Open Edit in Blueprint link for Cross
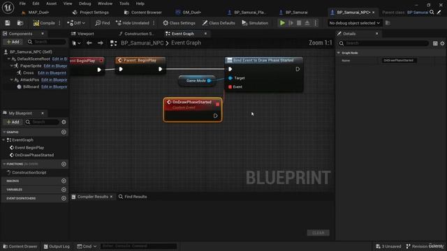Image resolution: width=447 pixels, height=251 pixels. pyautogui.click(x=52, y=73)
